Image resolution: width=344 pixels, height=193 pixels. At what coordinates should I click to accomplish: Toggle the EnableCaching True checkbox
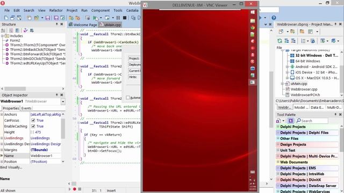(33, 127)
